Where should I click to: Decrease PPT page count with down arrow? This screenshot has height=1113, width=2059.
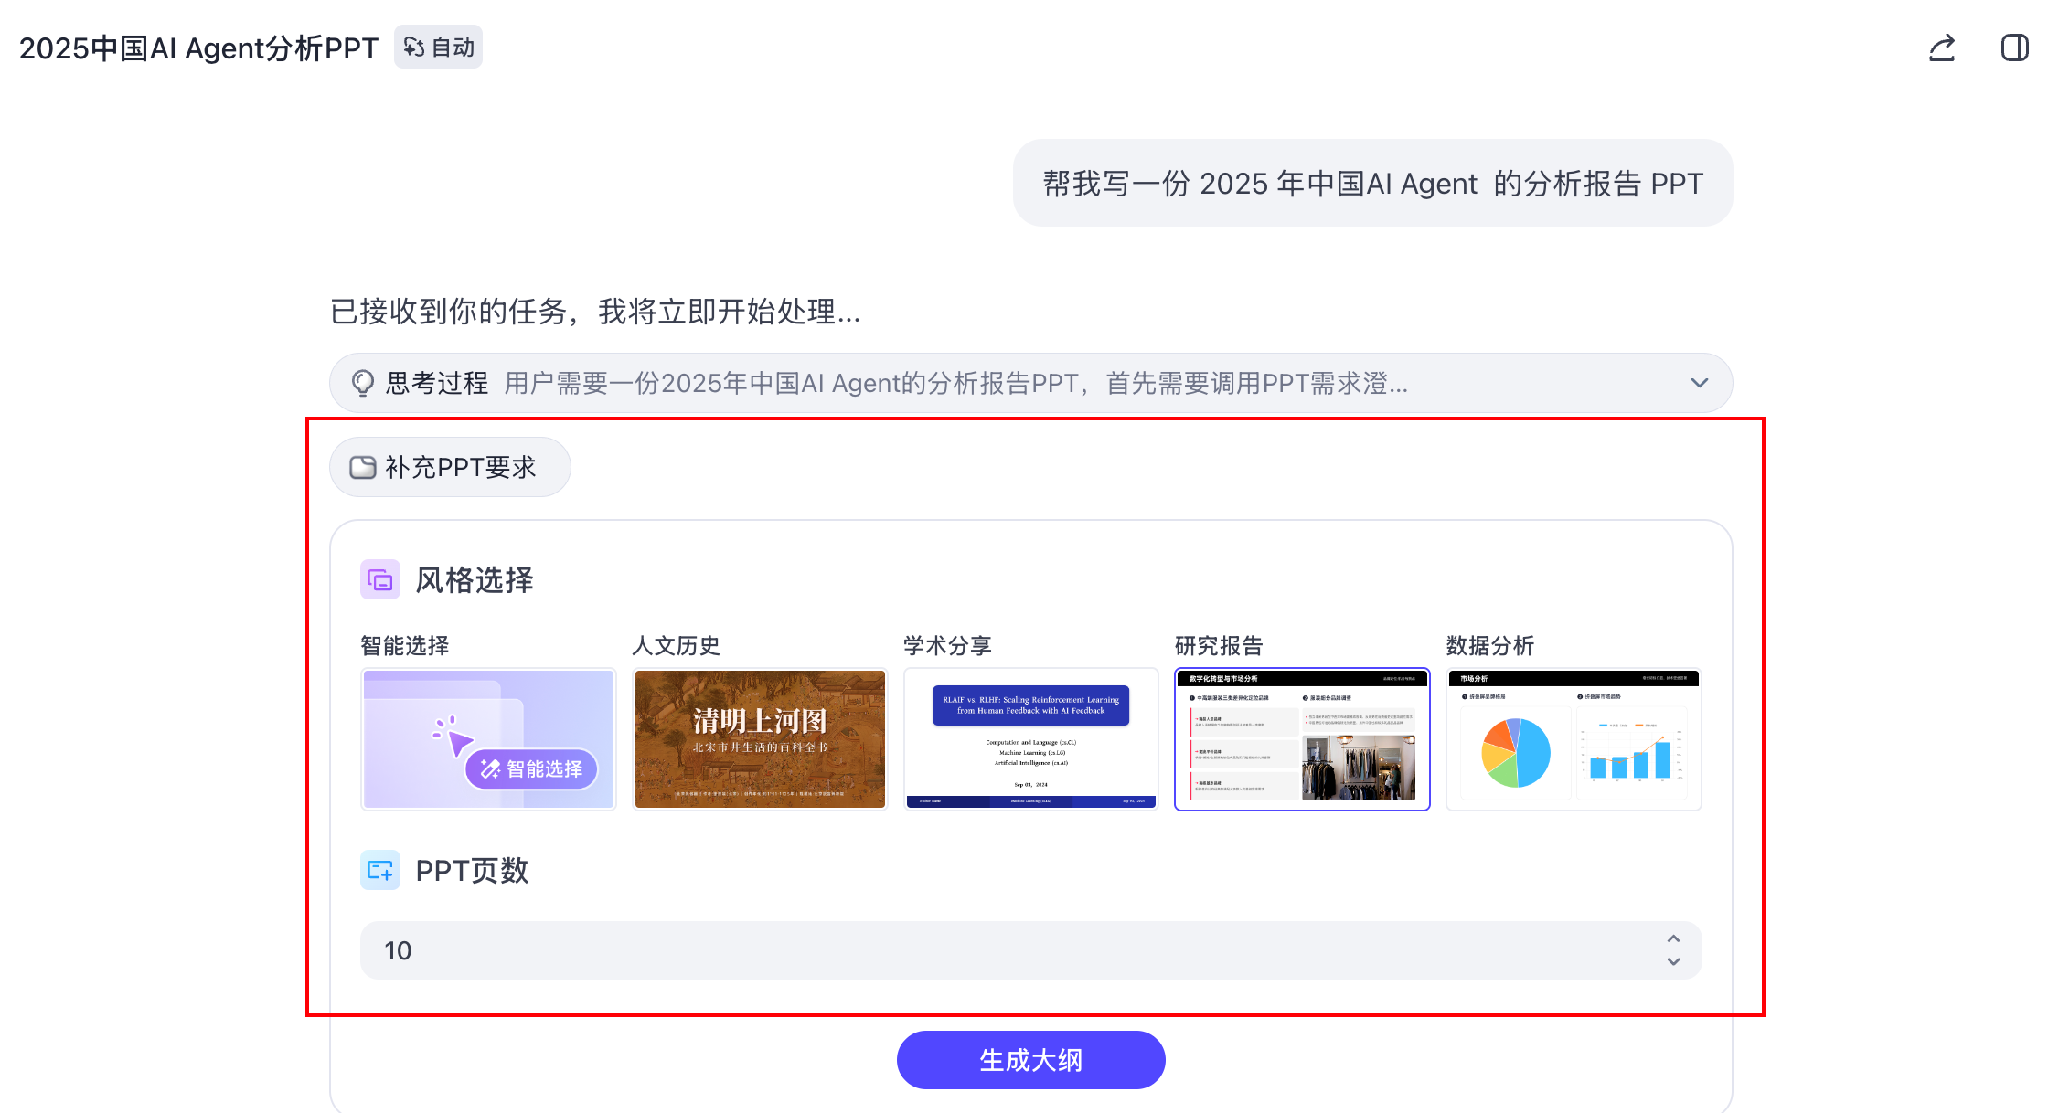click(x=1673, y=961)
